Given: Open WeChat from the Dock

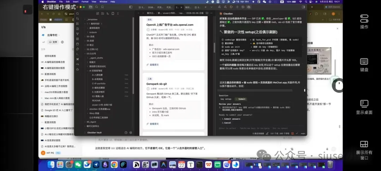Looking at the screenshot, I should point(78,164).
